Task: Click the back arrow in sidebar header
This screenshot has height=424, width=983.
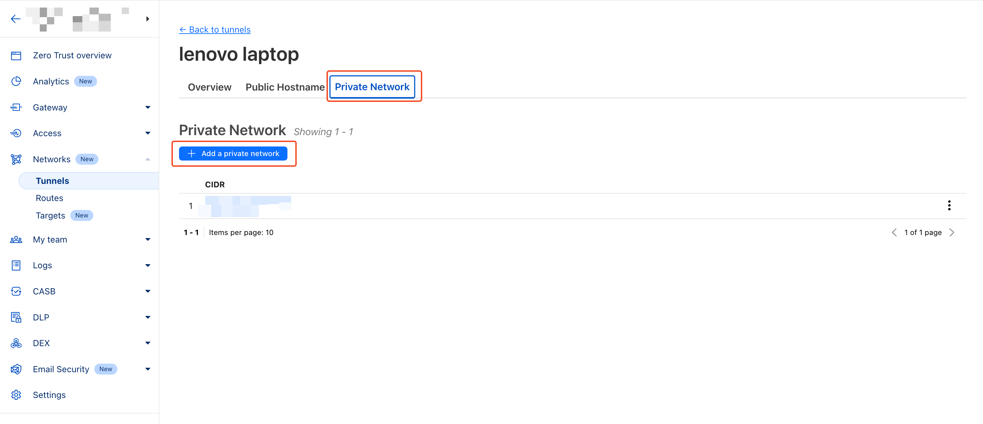Action: [x=16, y=19]
